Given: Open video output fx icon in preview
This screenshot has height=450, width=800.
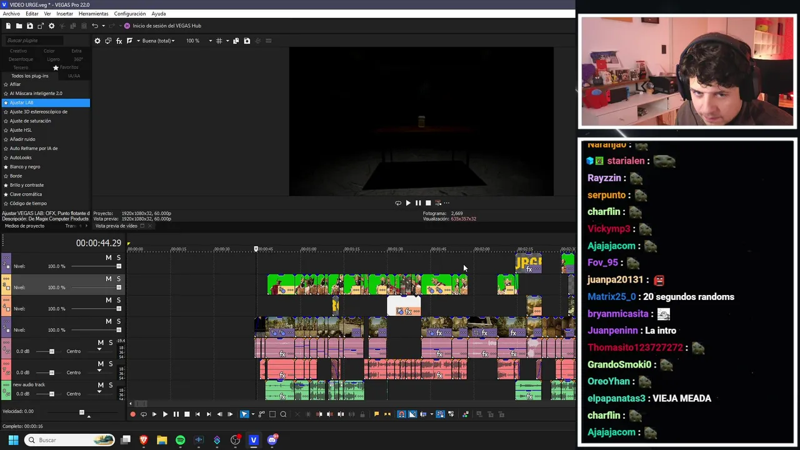Looking at the screenshot, I should pos(119,41).
